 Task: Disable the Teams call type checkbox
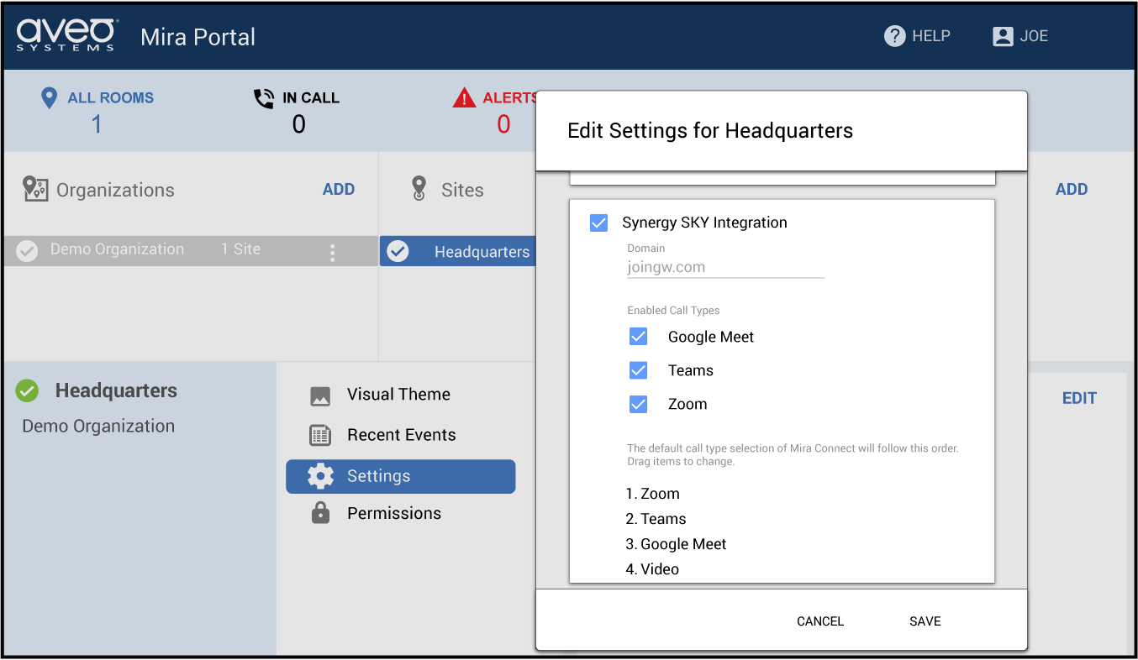tap(638, 370)
